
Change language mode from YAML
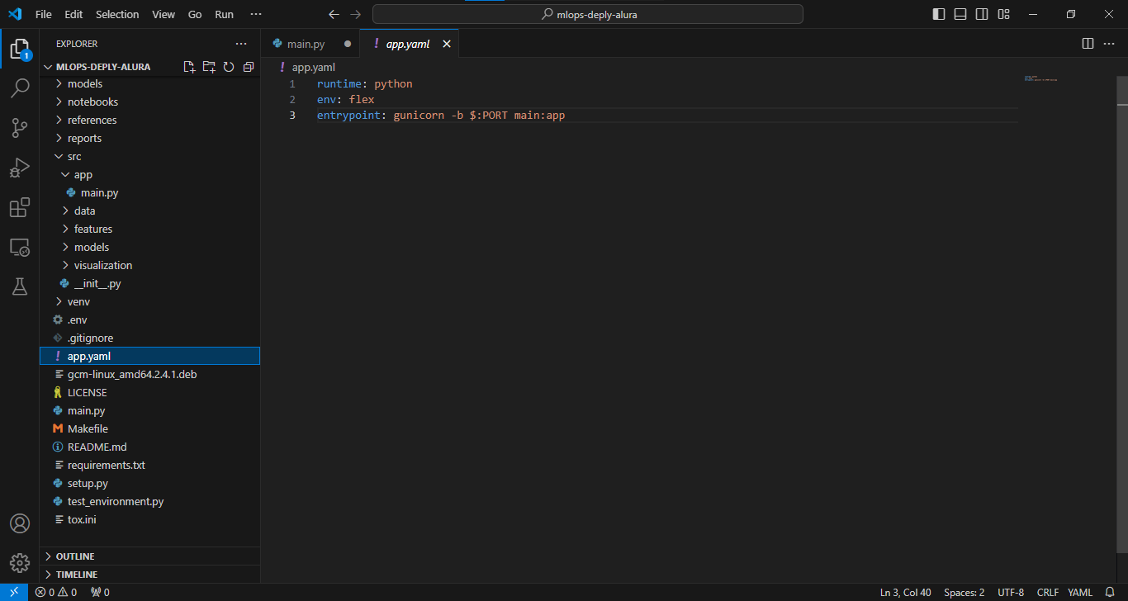(1080, 592)
